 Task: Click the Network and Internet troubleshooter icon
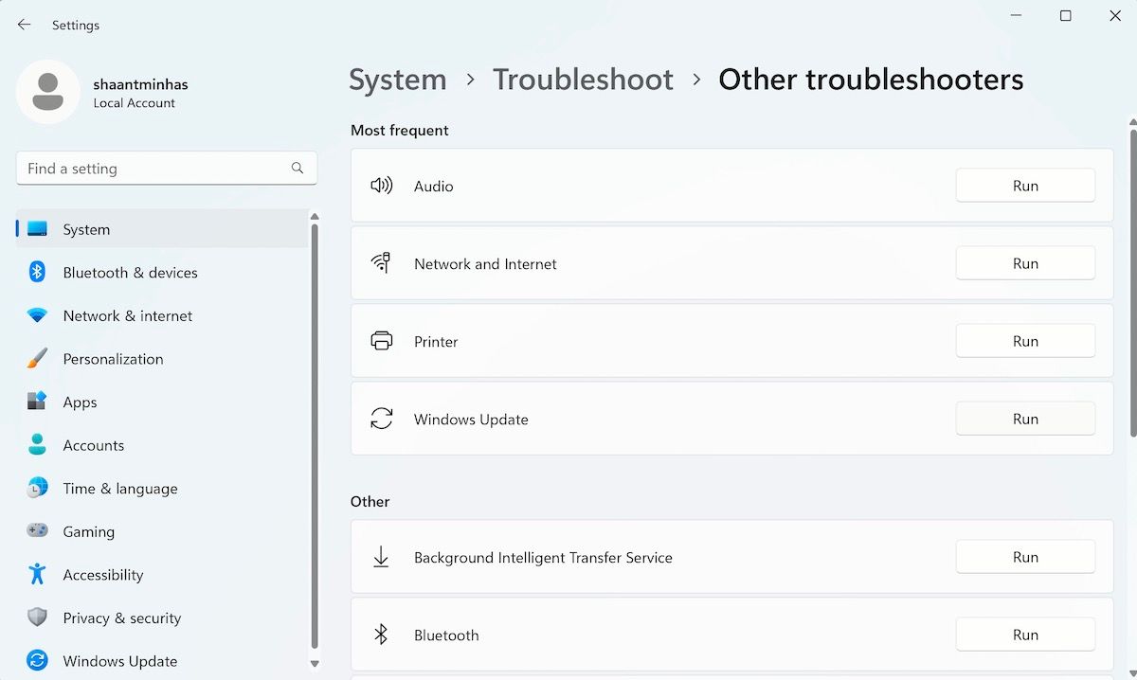[381, 263]
